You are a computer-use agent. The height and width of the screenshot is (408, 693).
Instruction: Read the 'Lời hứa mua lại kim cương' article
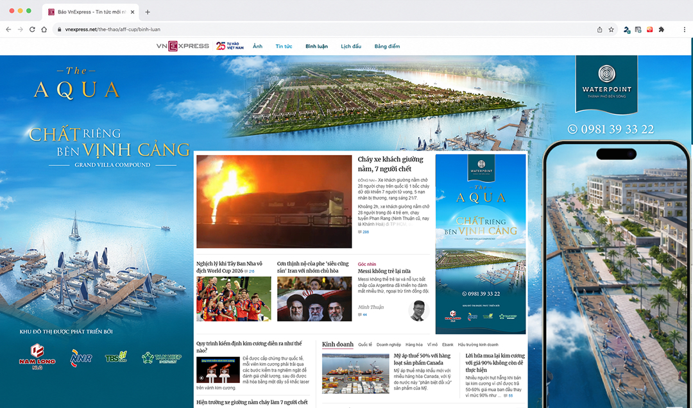(x=495, y=363)
